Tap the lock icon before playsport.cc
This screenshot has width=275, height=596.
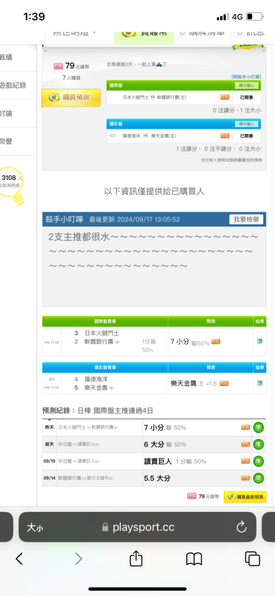click(105, 527)
